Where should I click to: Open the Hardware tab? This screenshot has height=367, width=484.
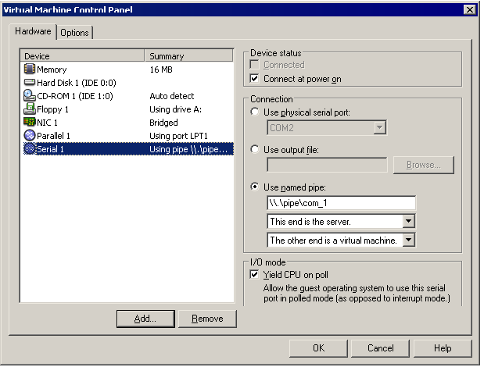click(34, 31)
